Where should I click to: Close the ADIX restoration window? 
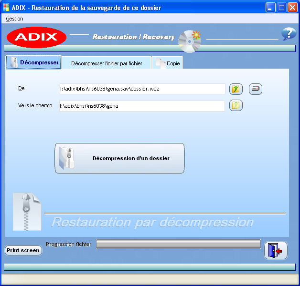pyautogui.click(x=292, y=8)
